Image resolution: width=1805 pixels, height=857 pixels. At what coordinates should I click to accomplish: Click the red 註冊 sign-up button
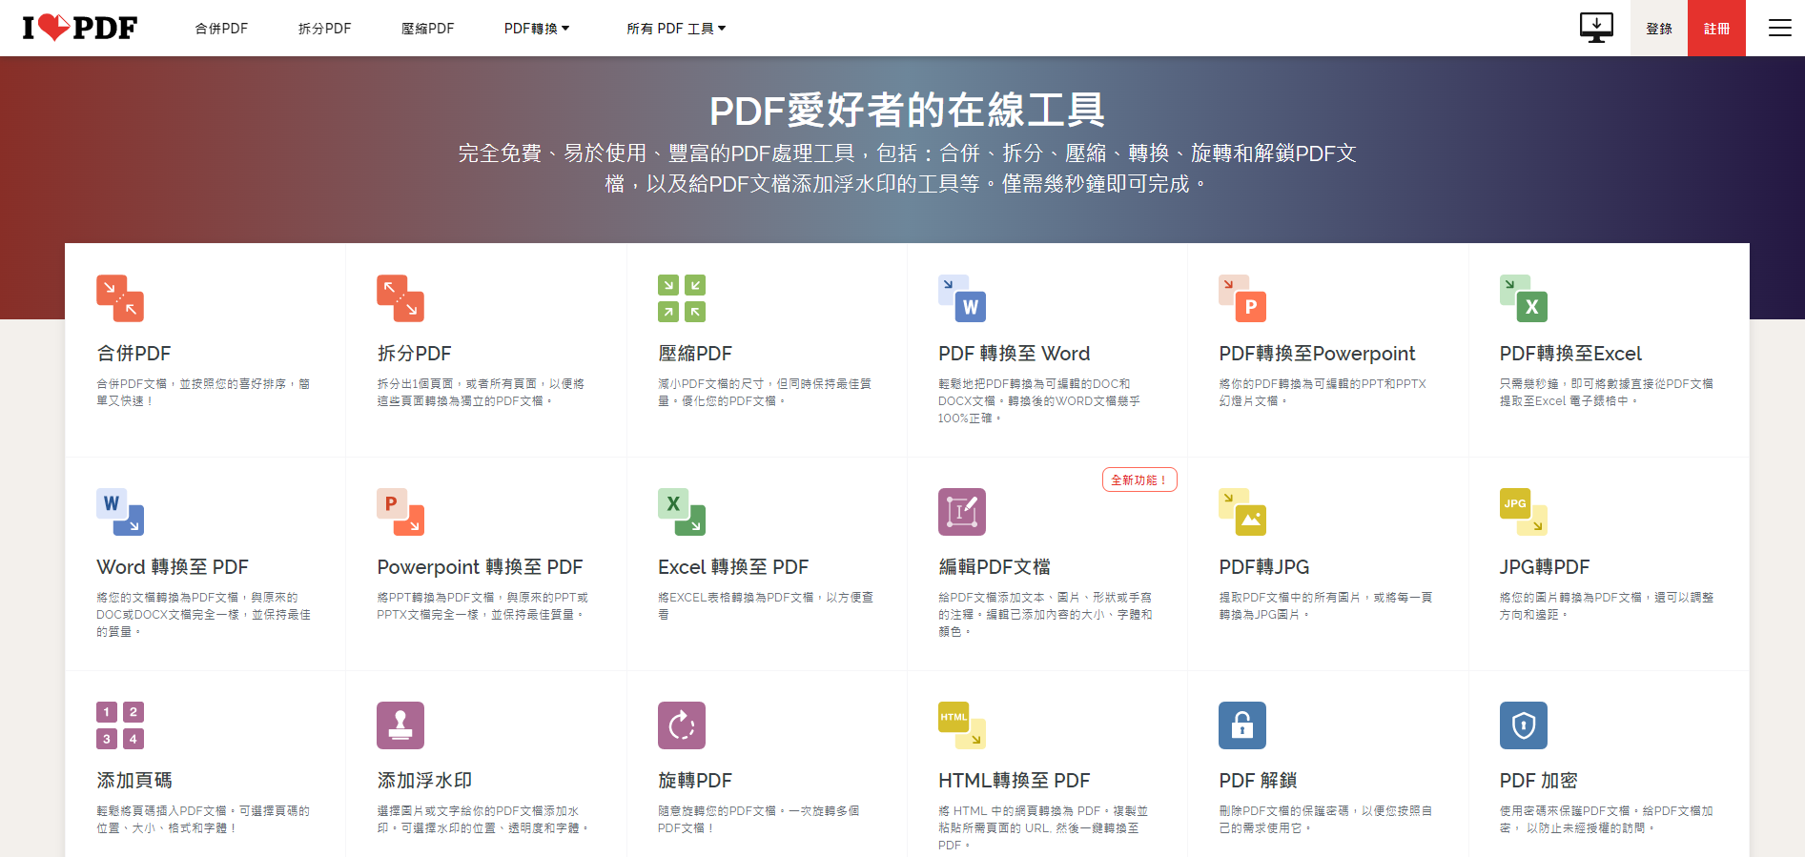(1716, 28)
